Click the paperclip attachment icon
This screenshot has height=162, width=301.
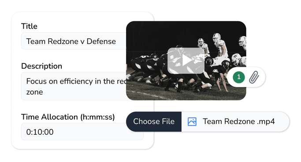(x=254, y=77)
